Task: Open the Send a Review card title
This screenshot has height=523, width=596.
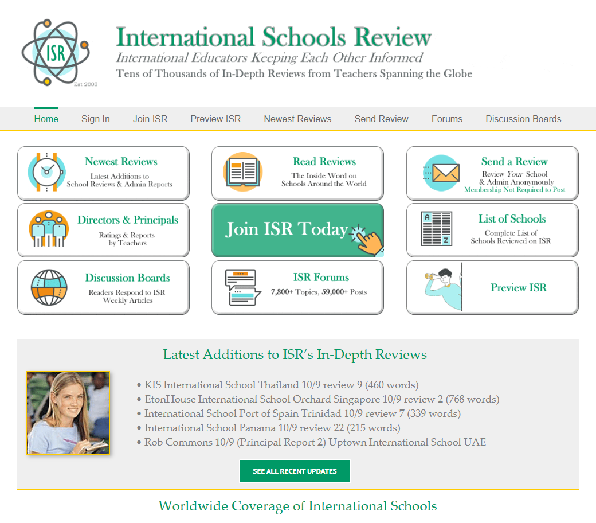Action: (514, 162)
